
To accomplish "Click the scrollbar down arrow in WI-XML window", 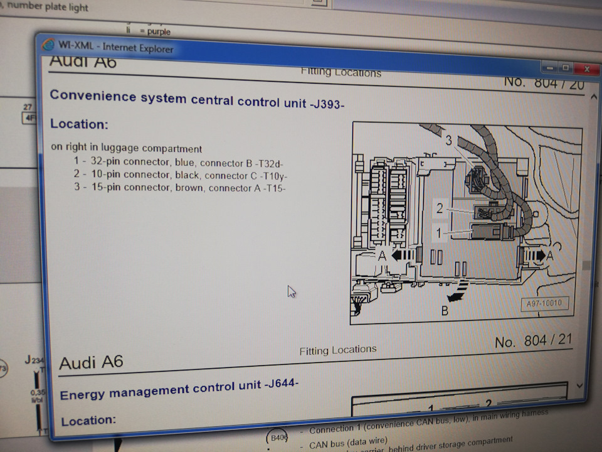I will [x=579, y=385].
